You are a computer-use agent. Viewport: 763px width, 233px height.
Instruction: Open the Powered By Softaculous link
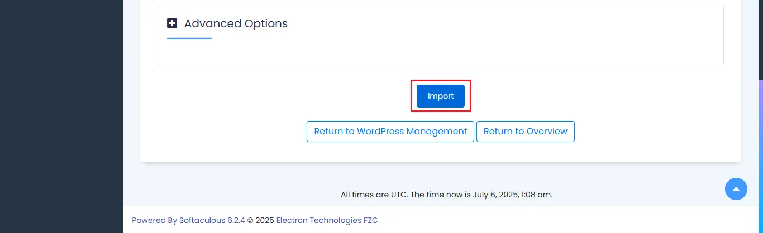[188, 220]
